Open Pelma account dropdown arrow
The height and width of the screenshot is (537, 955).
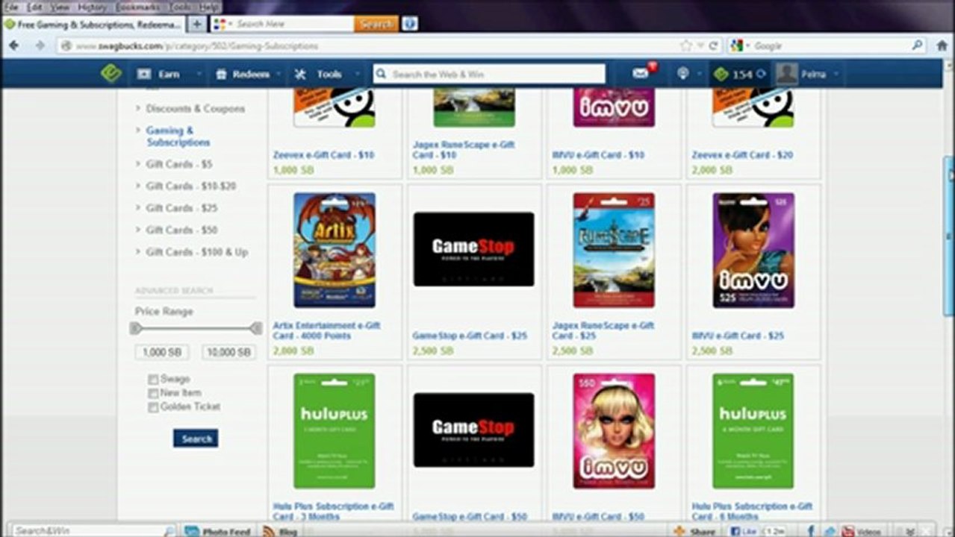tap(836, 75)
